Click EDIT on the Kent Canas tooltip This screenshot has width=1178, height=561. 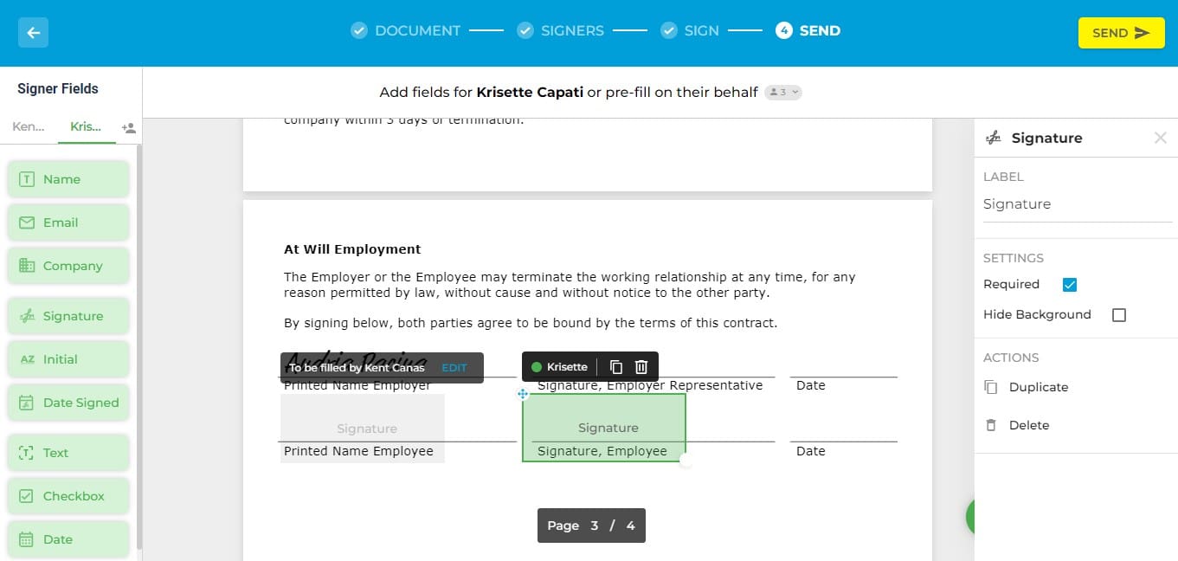454,368
